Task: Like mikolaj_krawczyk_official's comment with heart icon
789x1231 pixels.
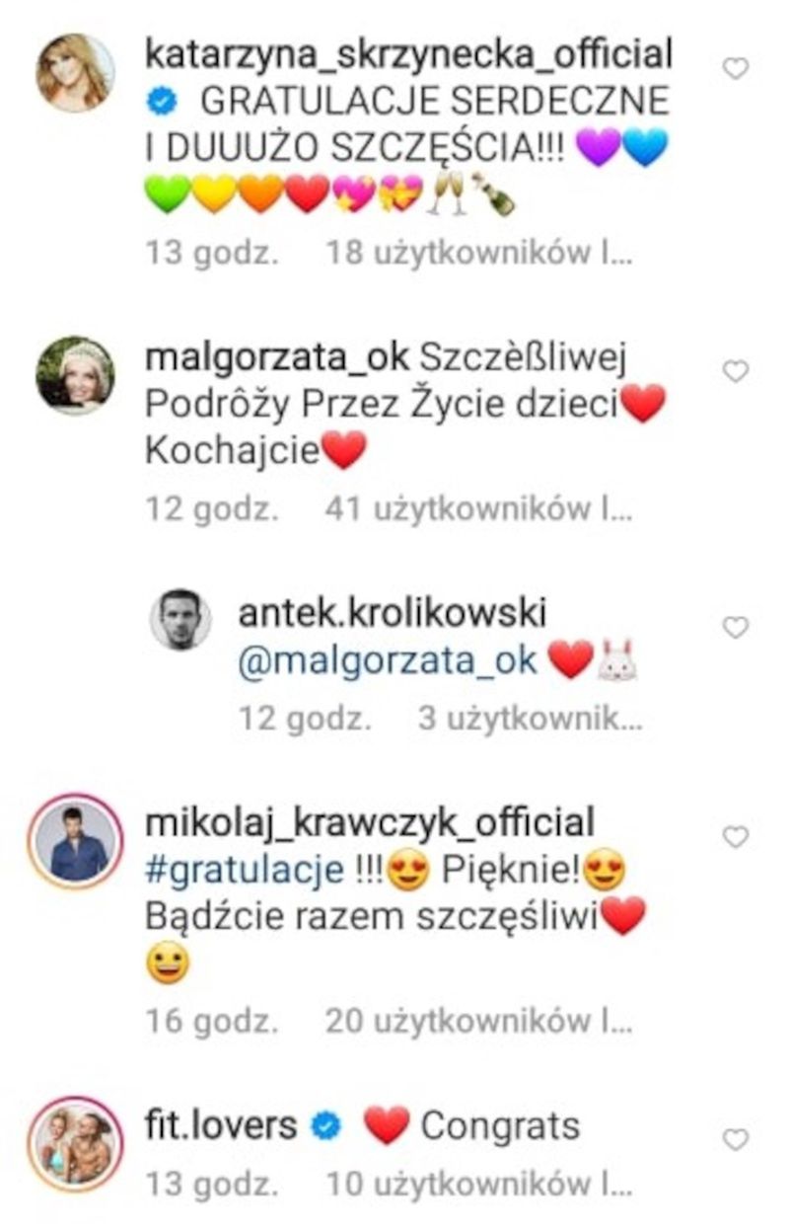Action: point(736,837)
